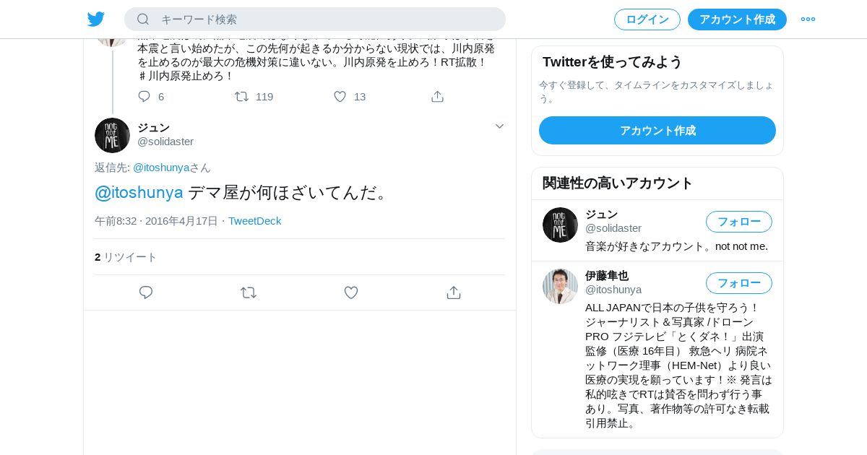Image resolution: width=867 pixels, height=455 pixels.
Task: Click the ログイン button in header
Action: pos(647,19)
